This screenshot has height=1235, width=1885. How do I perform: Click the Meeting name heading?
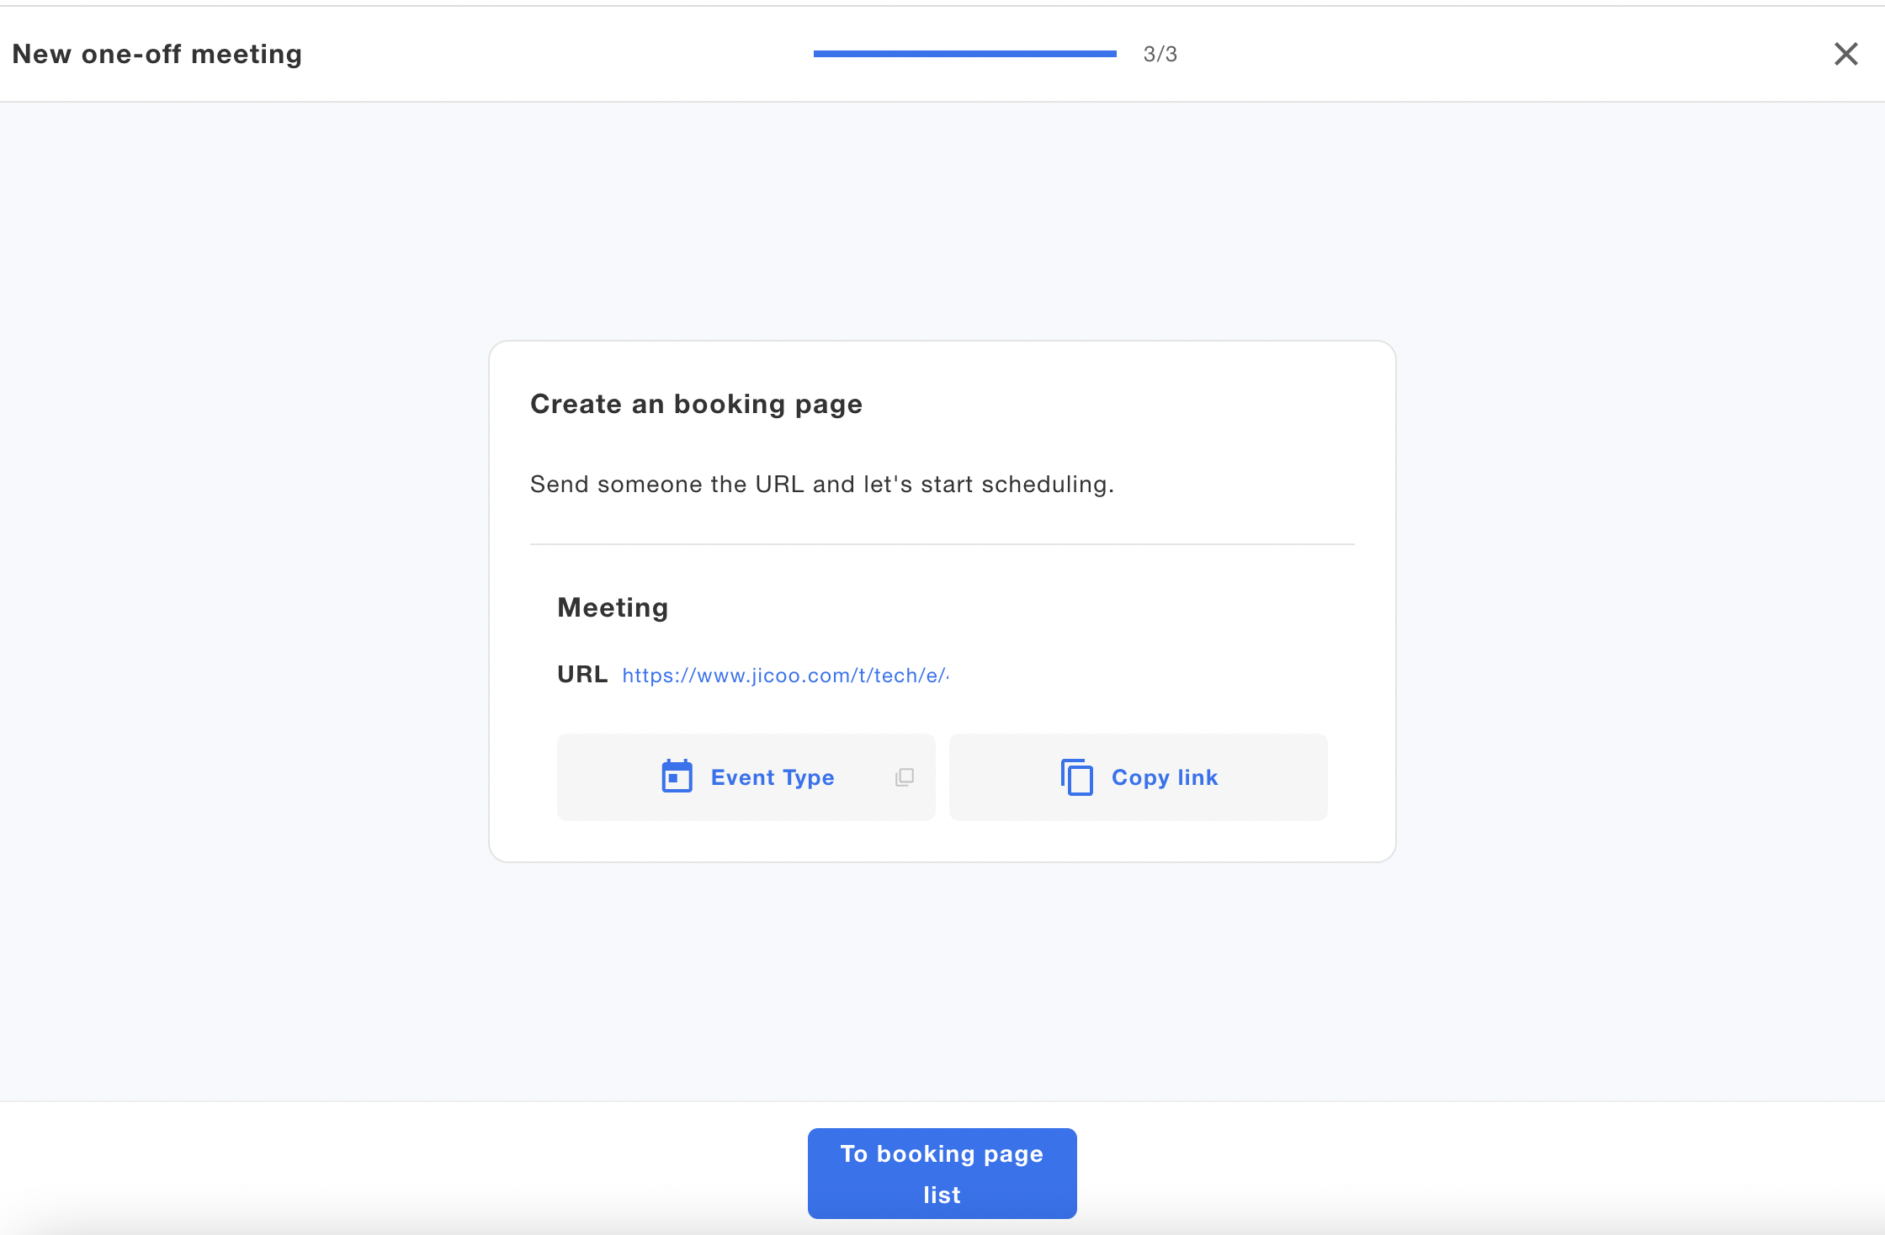coord(613,607)
